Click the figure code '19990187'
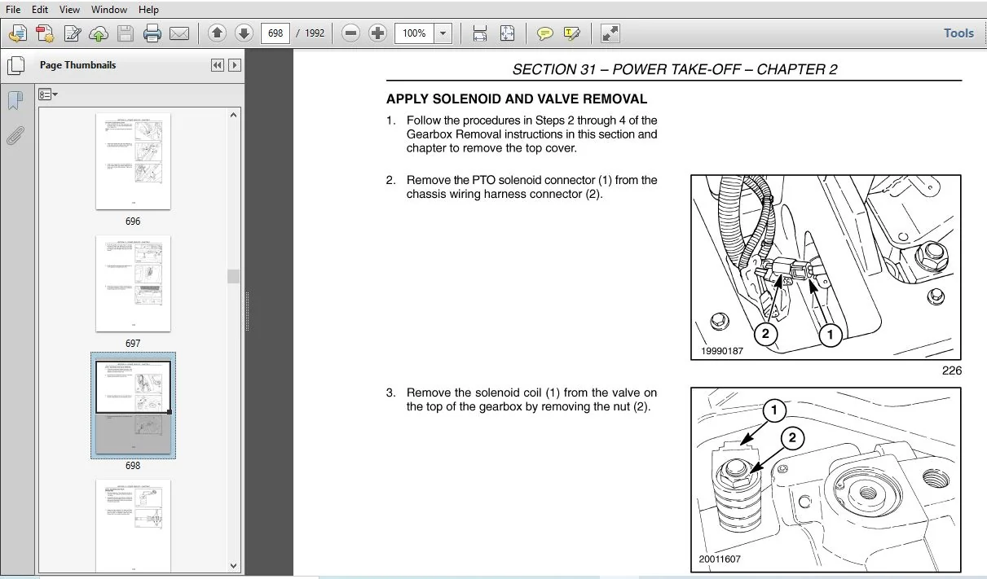 click(722, 351)
